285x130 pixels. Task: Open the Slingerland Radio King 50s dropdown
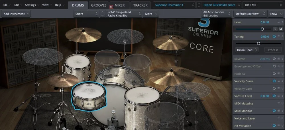pos(124,14)
